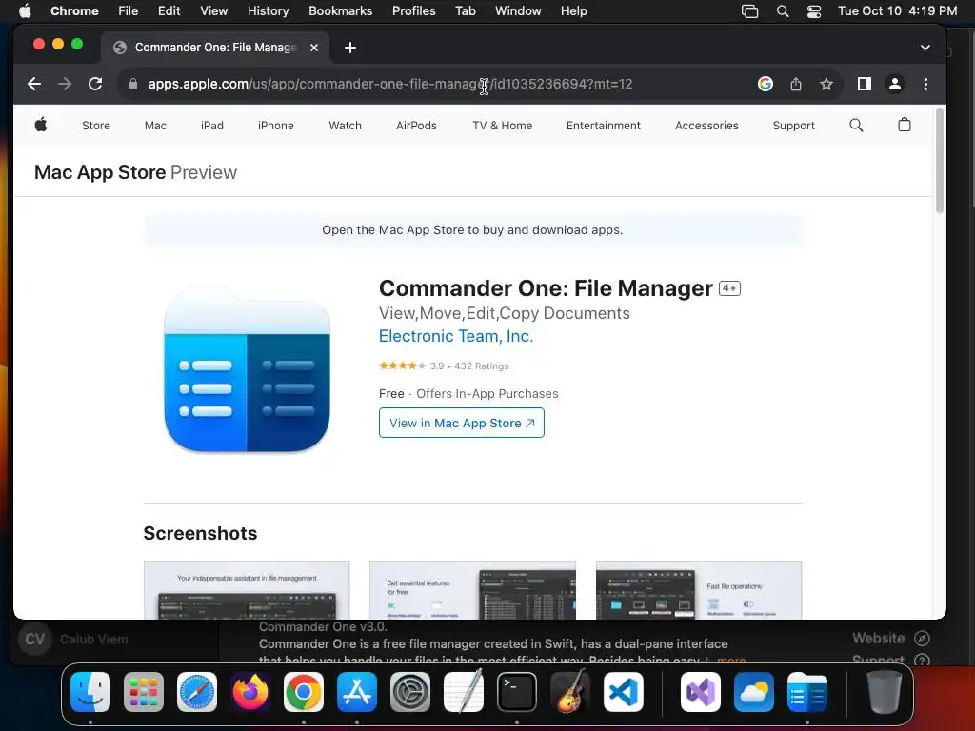The height and width of the screenshot is (731, 975).
Task: Open the Store nav link
Action: coord(96,126)
